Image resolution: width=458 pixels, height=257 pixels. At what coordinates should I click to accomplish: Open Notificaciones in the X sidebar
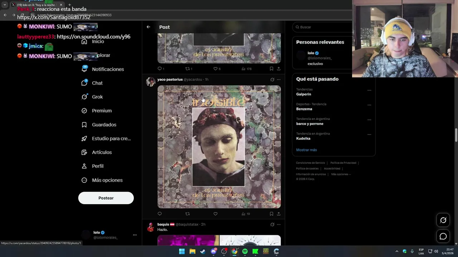103,69
